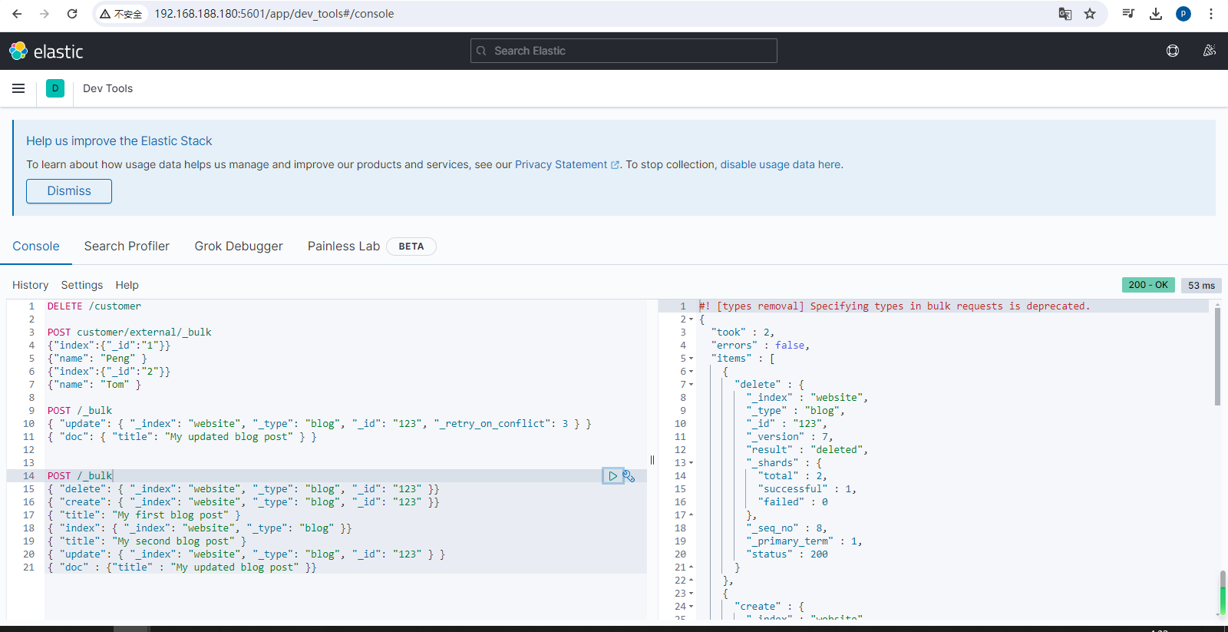Collapse fold arrow on response line 23
This screenshot has width=1228, height=632.
[x=691, y=594]
